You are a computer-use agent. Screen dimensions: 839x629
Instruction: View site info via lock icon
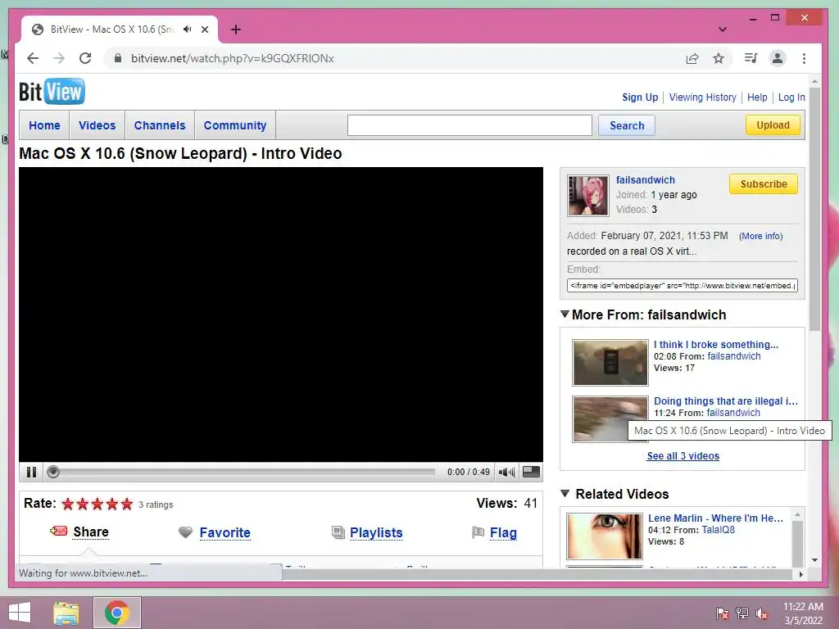118,58
